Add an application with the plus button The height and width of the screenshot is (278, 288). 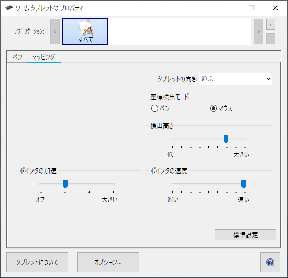click(x=271, y=25)
